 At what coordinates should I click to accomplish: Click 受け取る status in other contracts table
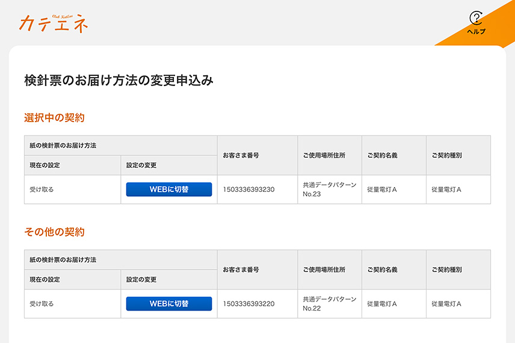(42, 304)
